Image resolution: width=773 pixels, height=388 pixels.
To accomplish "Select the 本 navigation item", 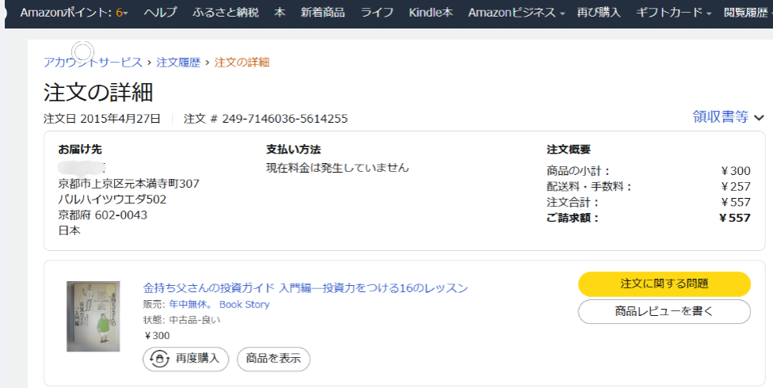I will click(280, 13).
